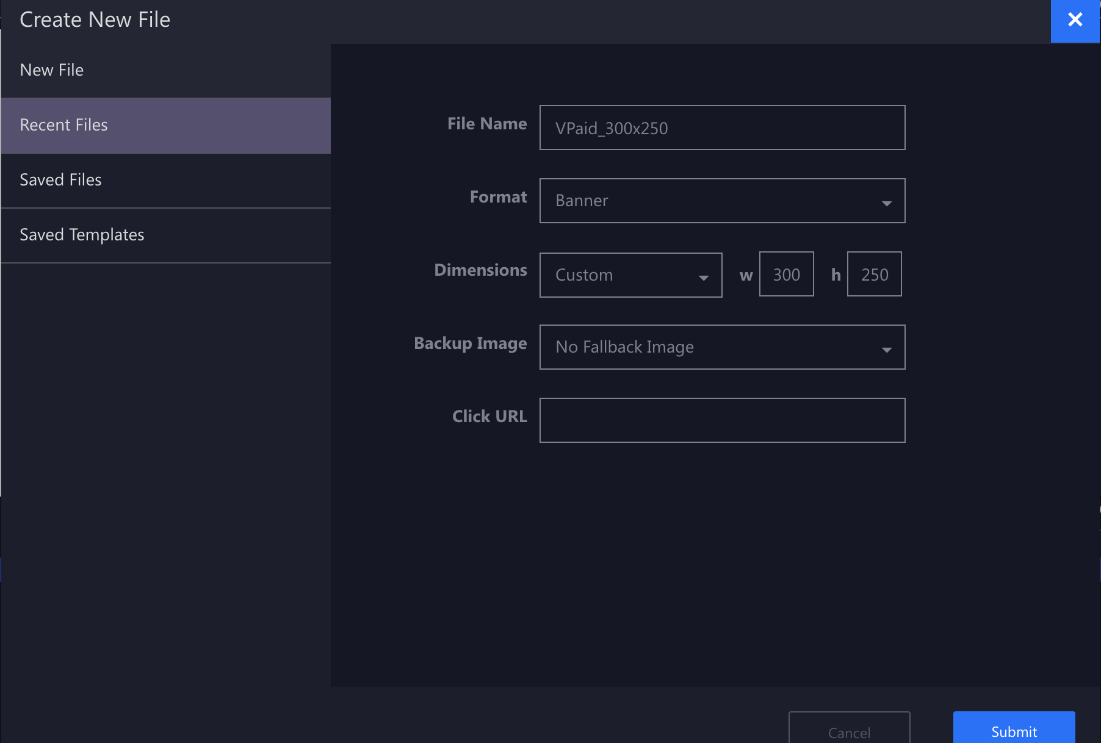This screenshot has width=1101, height=743.
Task: Click the File Name input field
Action: click(x=722, y=127)
